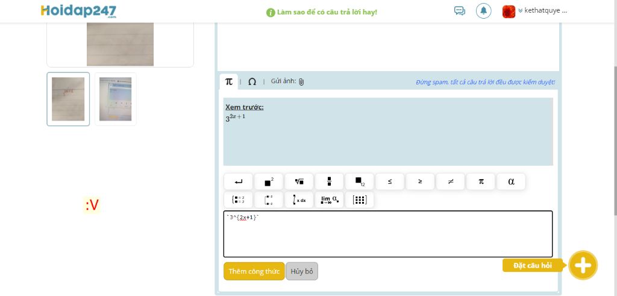Click the rendered 3^(2x+1) preview formula
The width and height of the screenshot is (617, 296).
tap(236, 118)
